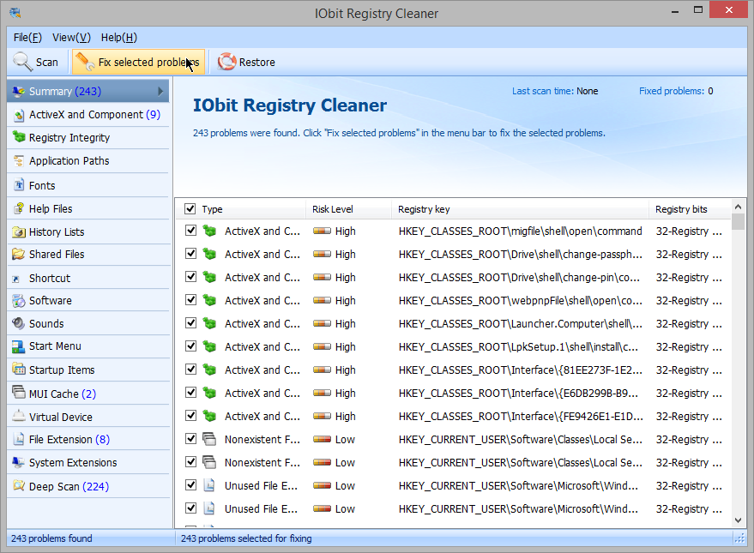The image size is (754, 553).
Task: Select the Deep Scan (224) category
Action: (88, 486)
